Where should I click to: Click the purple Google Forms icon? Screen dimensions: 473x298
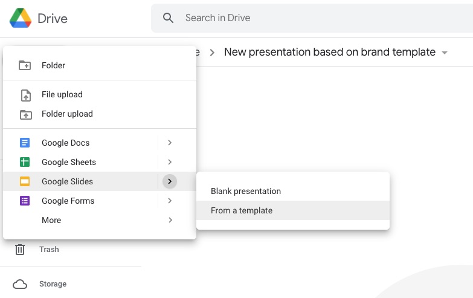25,201
